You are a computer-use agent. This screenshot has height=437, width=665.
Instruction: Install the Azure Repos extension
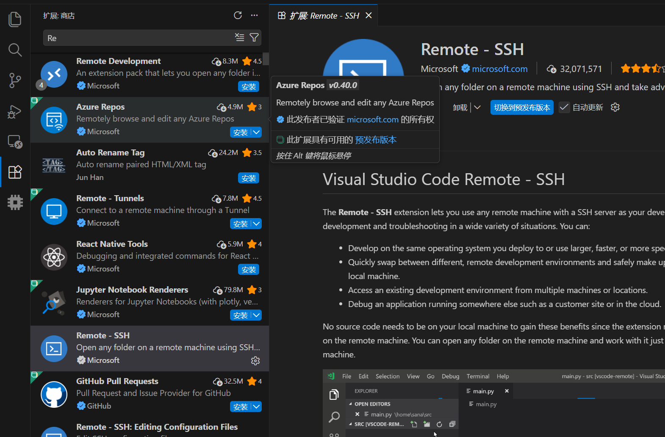click(x=241, y=133)
